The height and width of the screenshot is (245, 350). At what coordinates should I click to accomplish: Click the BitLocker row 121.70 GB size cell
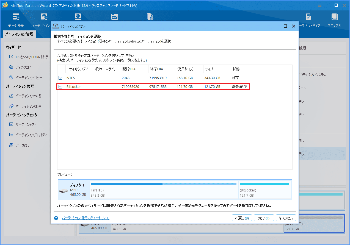click(x=212, y=87)
